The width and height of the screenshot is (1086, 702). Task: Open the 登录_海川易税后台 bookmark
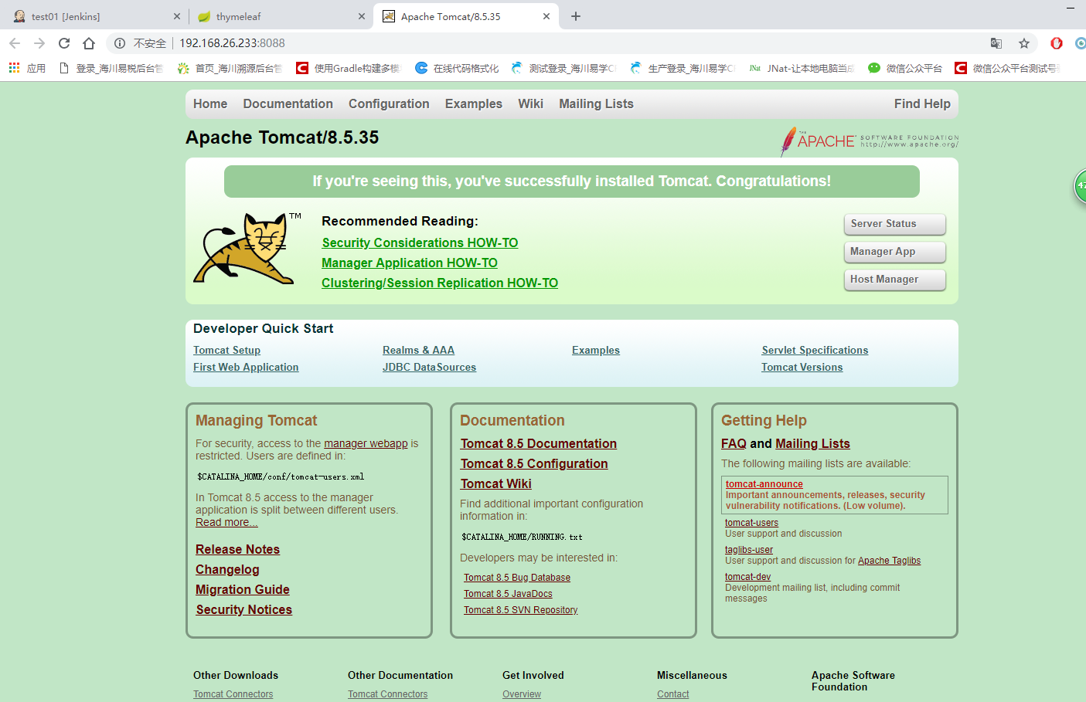point(111,68)
